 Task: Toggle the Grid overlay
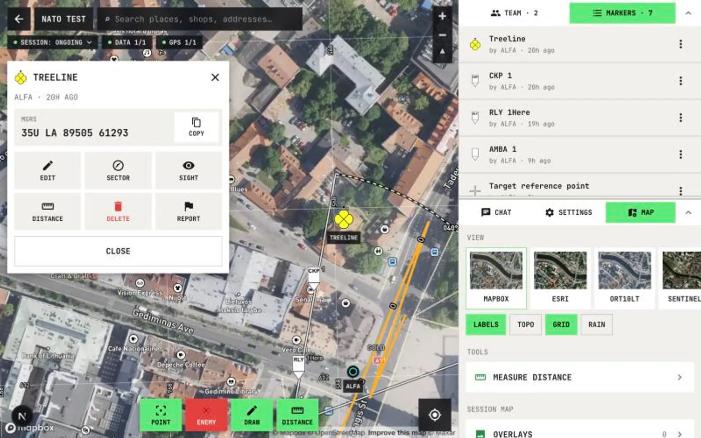pos(561,324)
